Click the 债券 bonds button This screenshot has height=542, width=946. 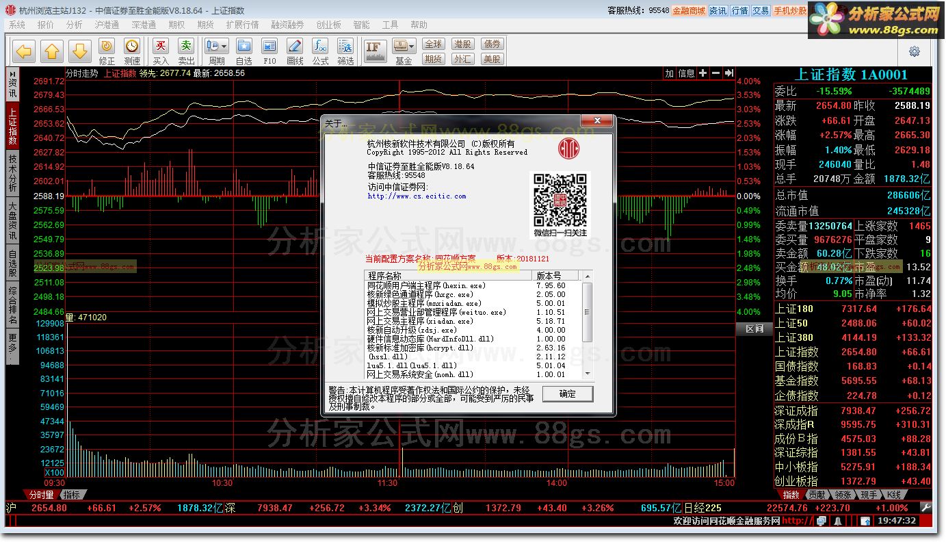pos(492,44)
